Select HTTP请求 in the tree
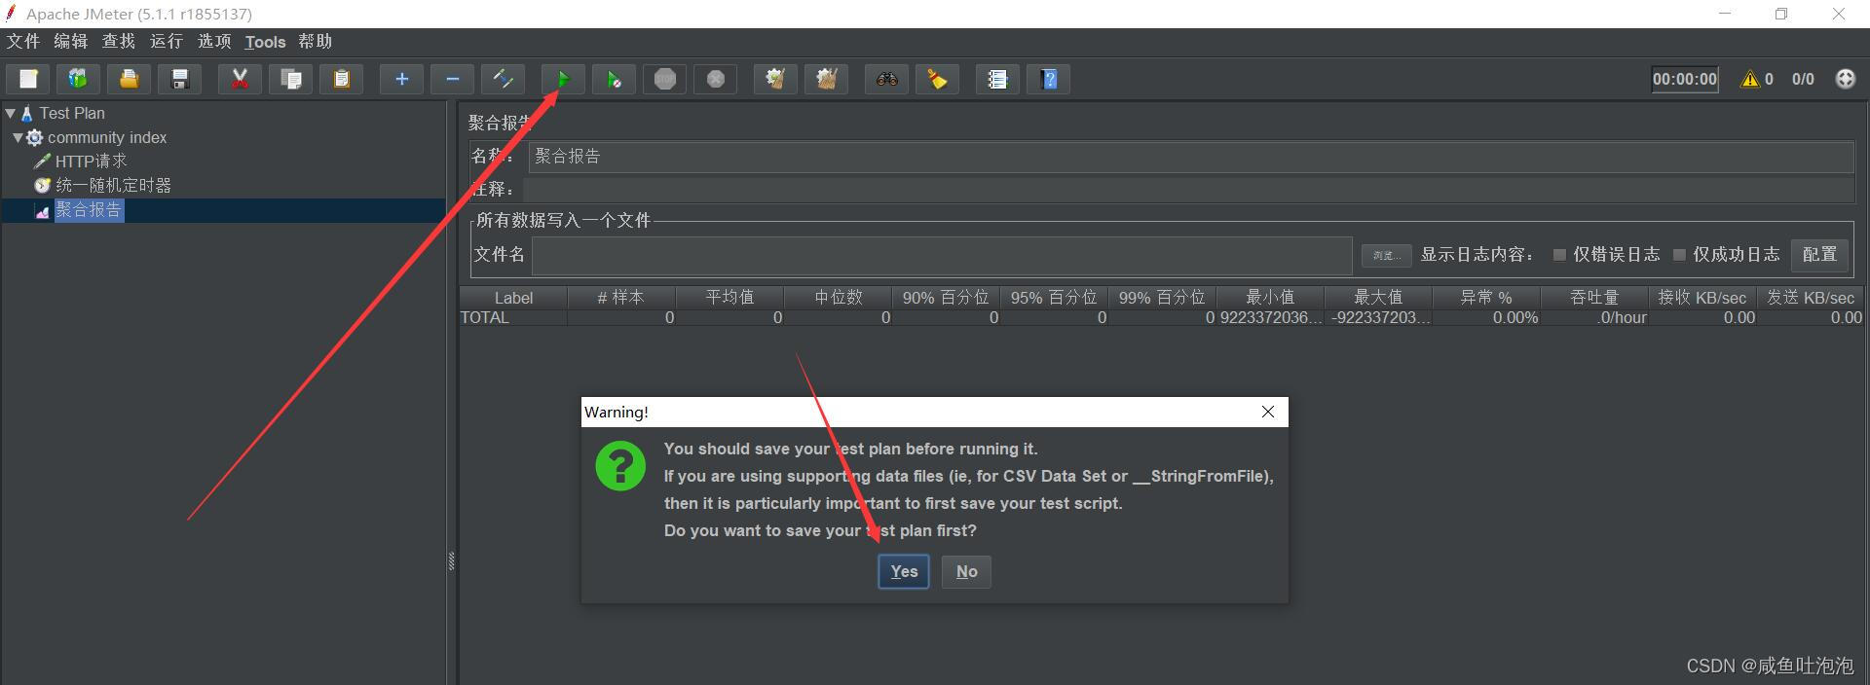 (91, 162)
